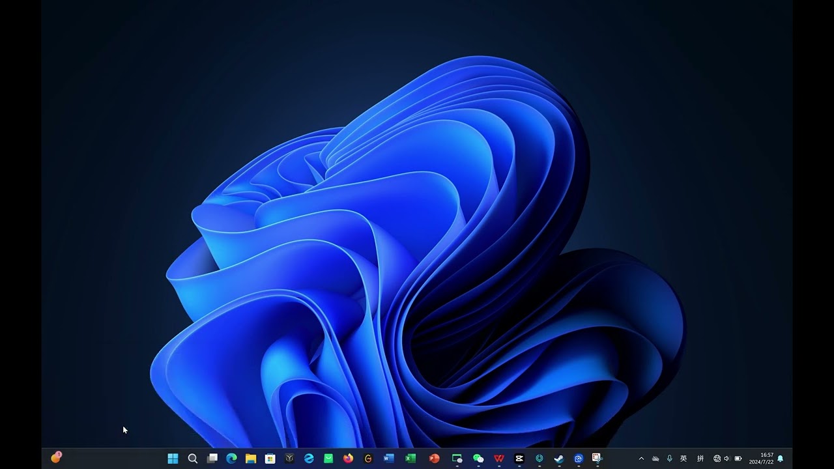Image resolution: width=834 pixels, height=469 pixels.
Task: Launch PowerPoint from taskbar
Action: pos(434,459)
